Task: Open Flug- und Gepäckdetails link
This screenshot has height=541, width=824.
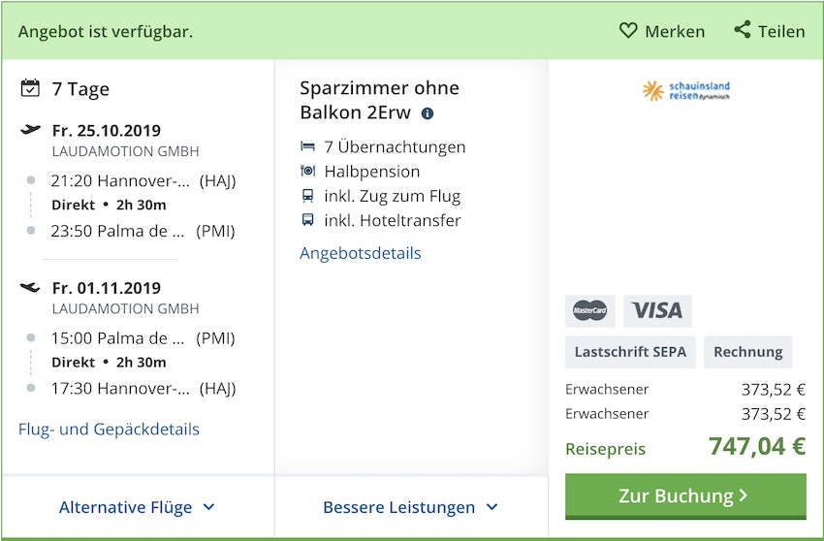Action: [x=109, y=429]
